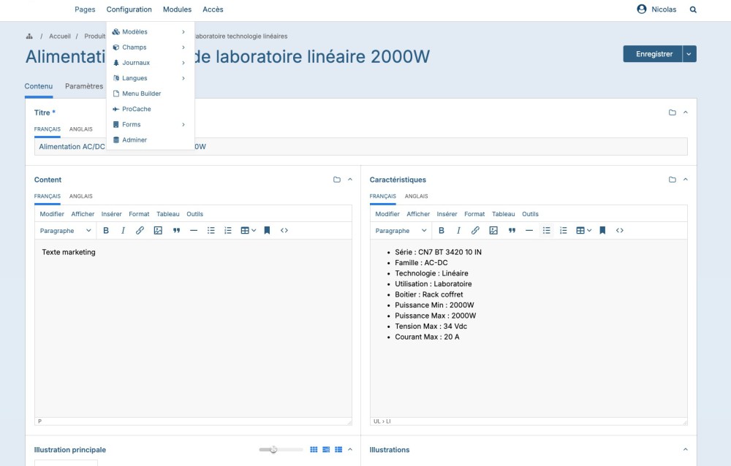
Task: Toggle numbered list in the Content editor
Action: coord(228,231)
